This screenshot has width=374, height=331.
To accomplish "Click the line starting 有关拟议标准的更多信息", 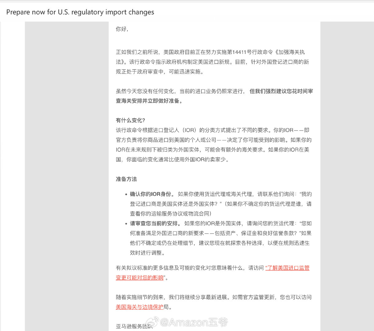I will 212,268.
